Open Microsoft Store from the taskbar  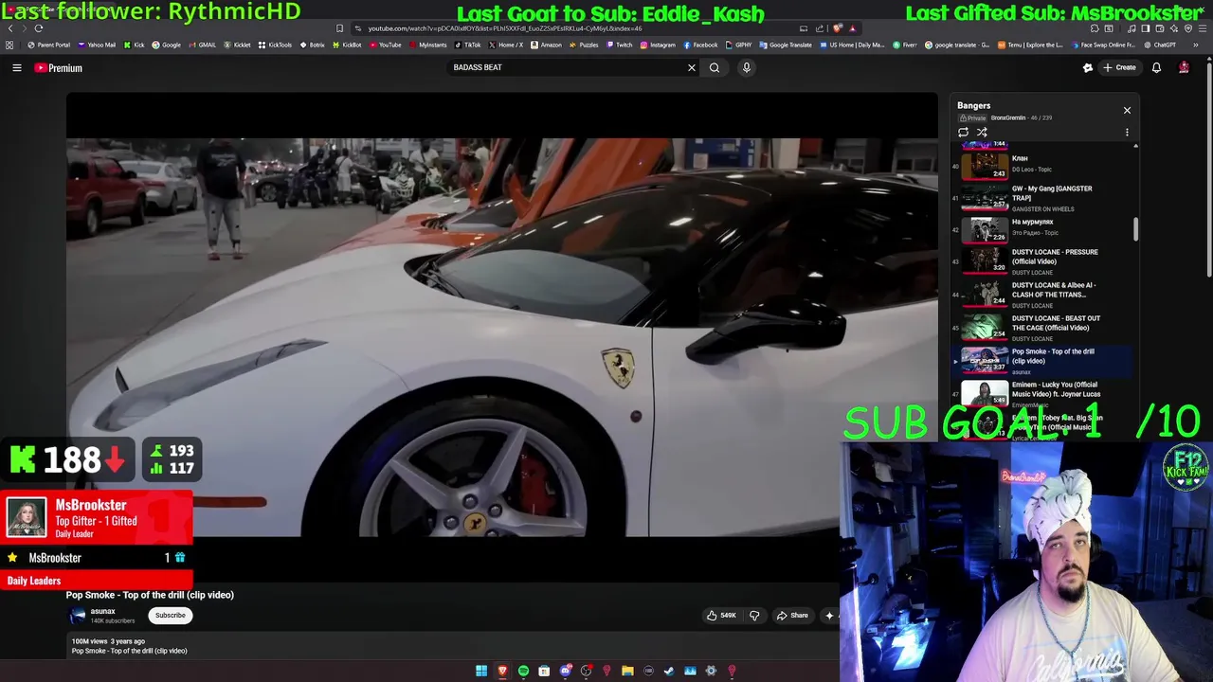tap(544, 671)
